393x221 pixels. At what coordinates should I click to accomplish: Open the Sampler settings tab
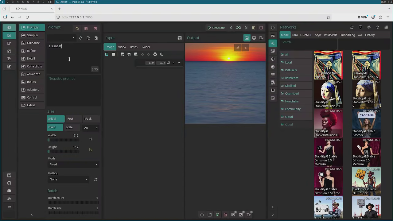click(x=32, y=35)
